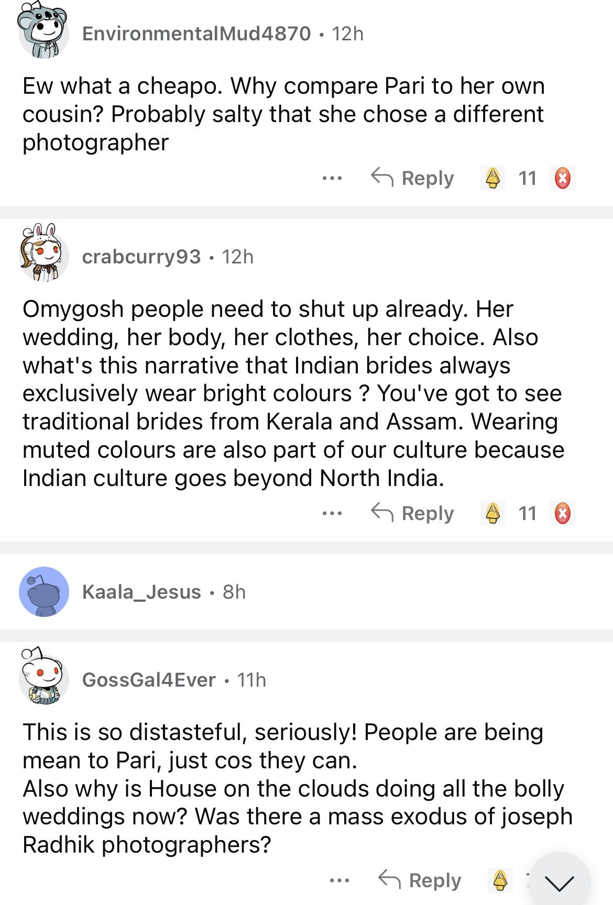This screenshot has width=613, height=905.
Task: Expand Kaala_Jesus's collapsed comment
Action: point(314,592)
